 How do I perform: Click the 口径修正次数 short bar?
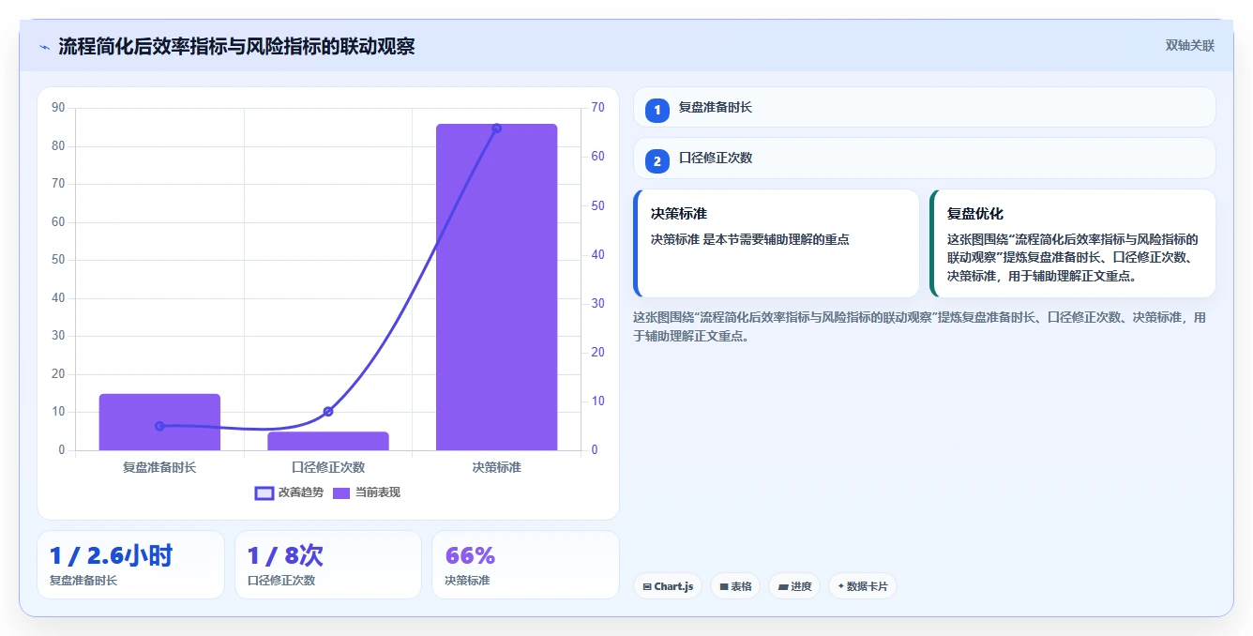pyautogui.click(x=328, y=441)
